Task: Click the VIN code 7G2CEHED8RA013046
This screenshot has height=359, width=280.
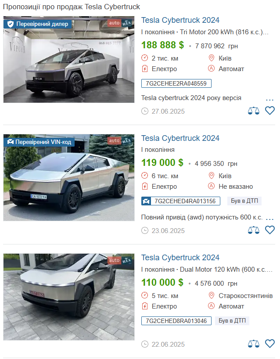Action: coord(176,321)
